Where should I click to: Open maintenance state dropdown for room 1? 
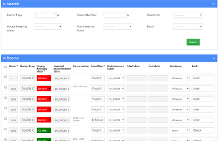(x=116, y=78)
